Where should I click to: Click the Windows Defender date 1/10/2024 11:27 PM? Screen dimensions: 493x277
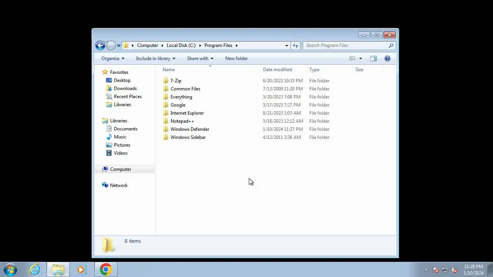tap(283, 129)
